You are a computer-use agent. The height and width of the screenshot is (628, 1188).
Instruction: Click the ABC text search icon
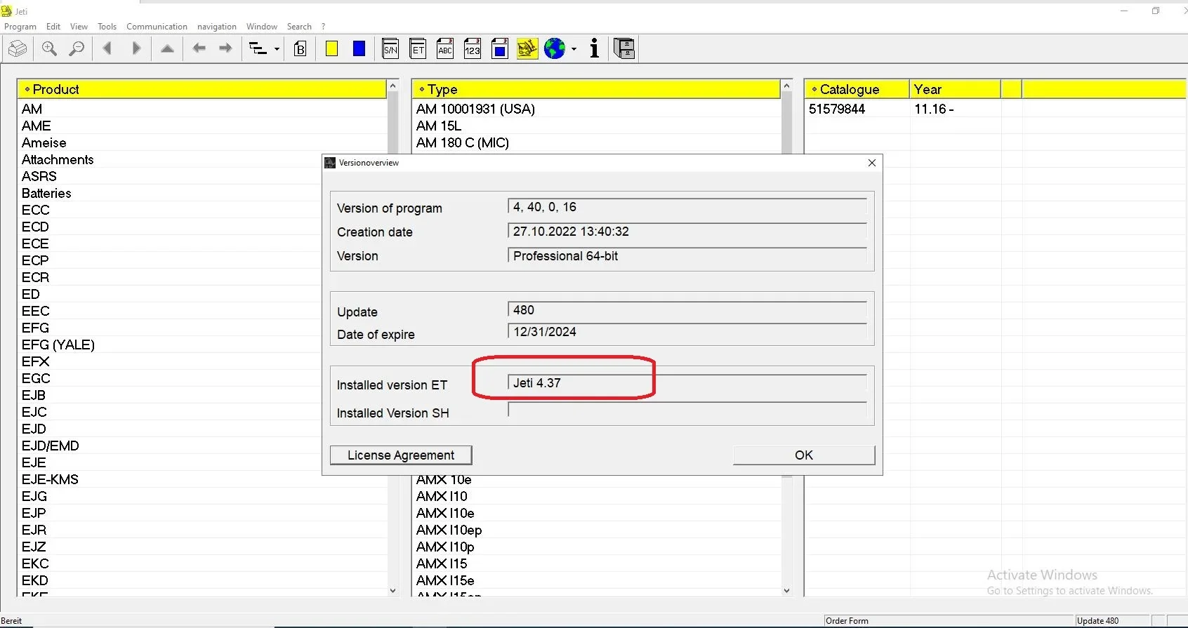coord(445,48)
